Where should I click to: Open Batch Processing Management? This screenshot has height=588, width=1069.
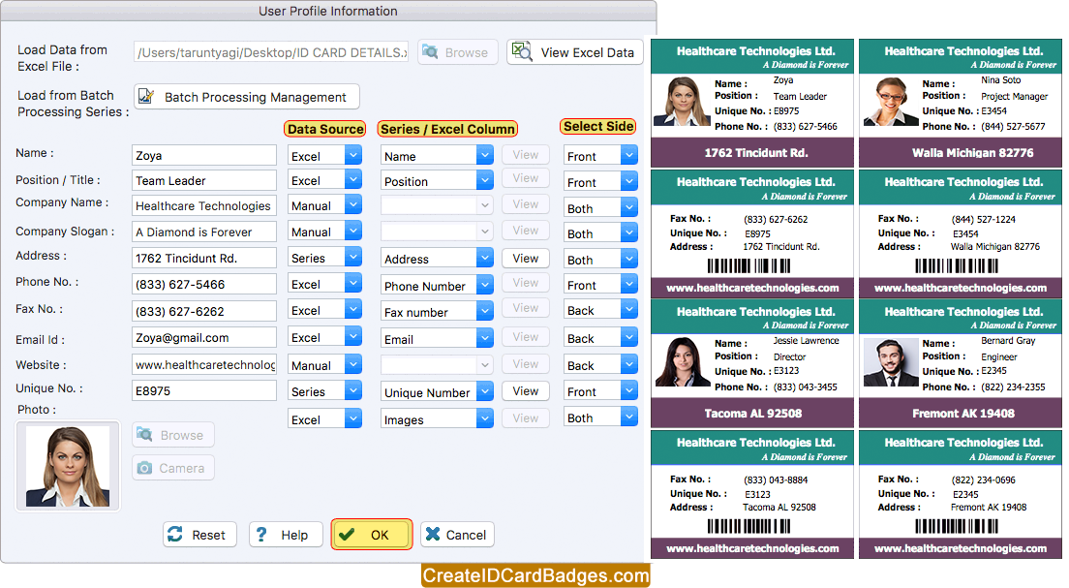[x=247, y=97]
